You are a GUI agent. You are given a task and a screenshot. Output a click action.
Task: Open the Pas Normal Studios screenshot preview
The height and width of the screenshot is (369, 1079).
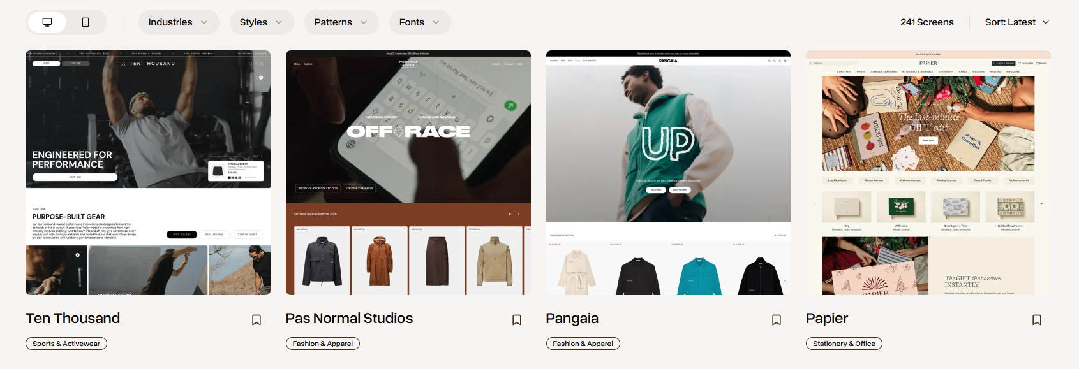coord(408,173)
